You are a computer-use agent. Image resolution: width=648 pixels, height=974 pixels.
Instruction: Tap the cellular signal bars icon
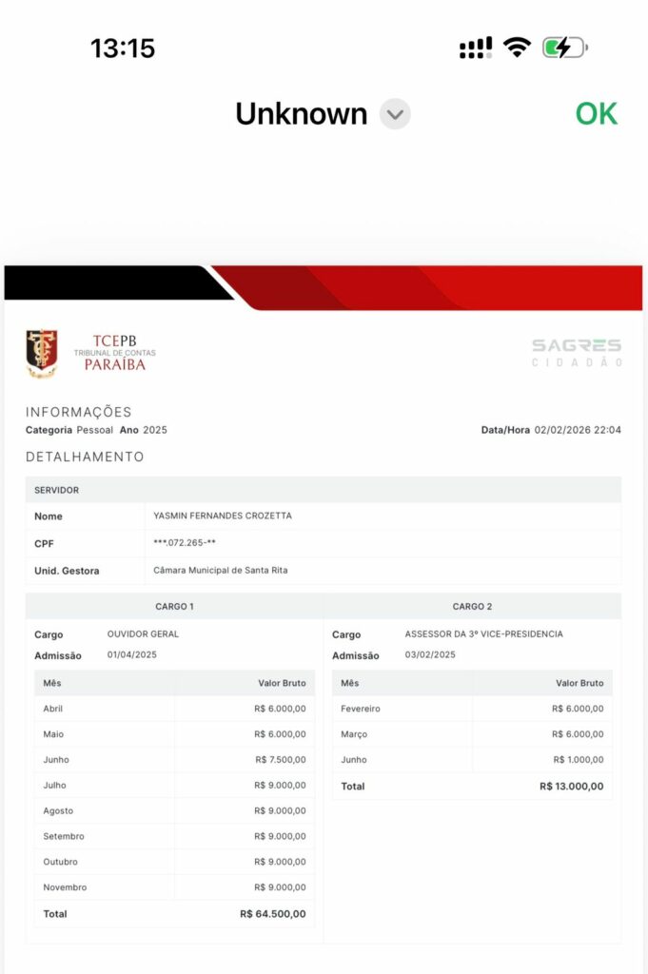475,48
